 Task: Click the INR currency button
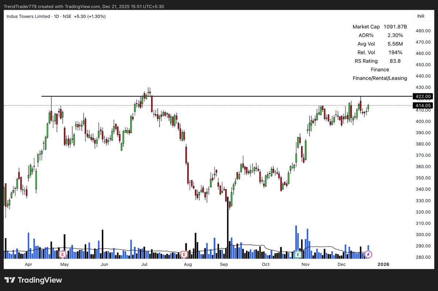[420, 16]
